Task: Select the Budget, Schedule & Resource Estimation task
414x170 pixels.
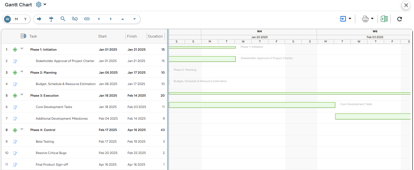Action: click(66, 84)
